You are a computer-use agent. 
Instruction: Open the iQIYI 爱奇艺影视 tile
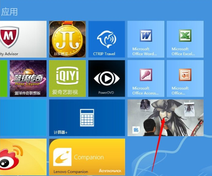[x=67, y=79]
